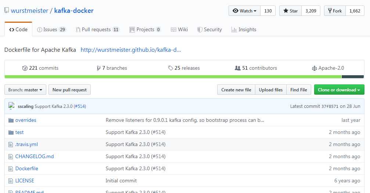
Task: Click Find File button
Action: click(x=299, y=90)
